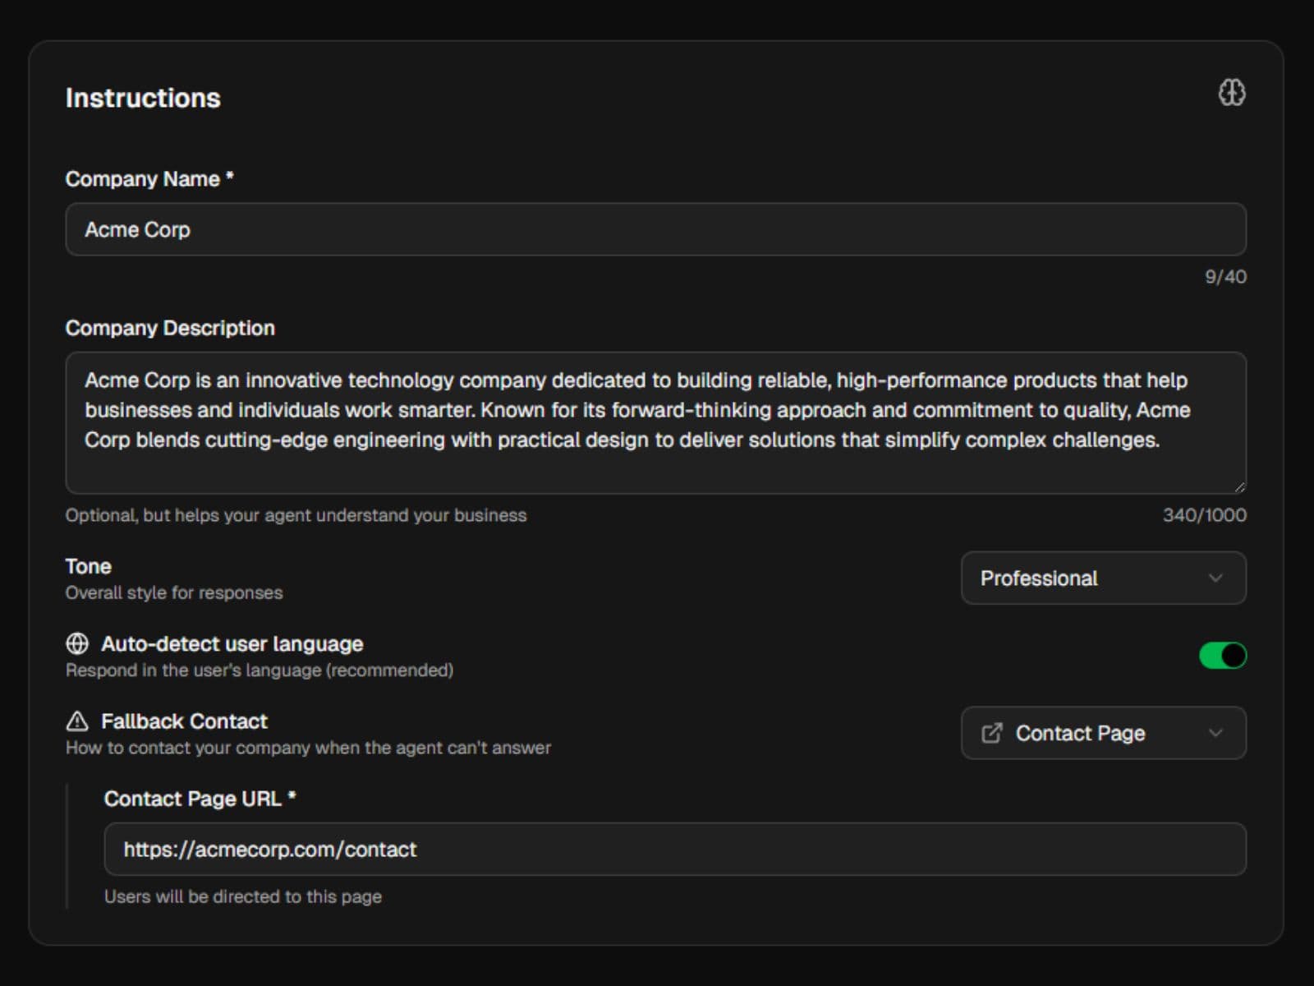The image size is (1314, 986).
Task: Open the Tone dropdown showing Professional
Action: click(1103, 578)
